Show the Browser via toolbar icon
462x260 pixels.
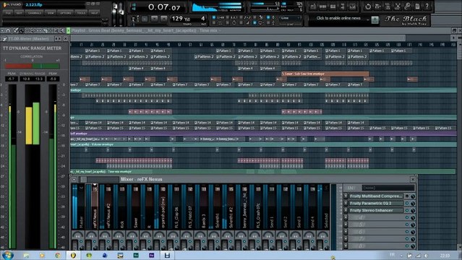point(343,6)
